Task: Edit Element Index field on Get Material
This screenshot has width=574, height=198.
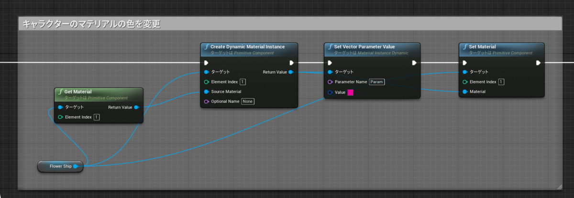Action: point(97,117)
